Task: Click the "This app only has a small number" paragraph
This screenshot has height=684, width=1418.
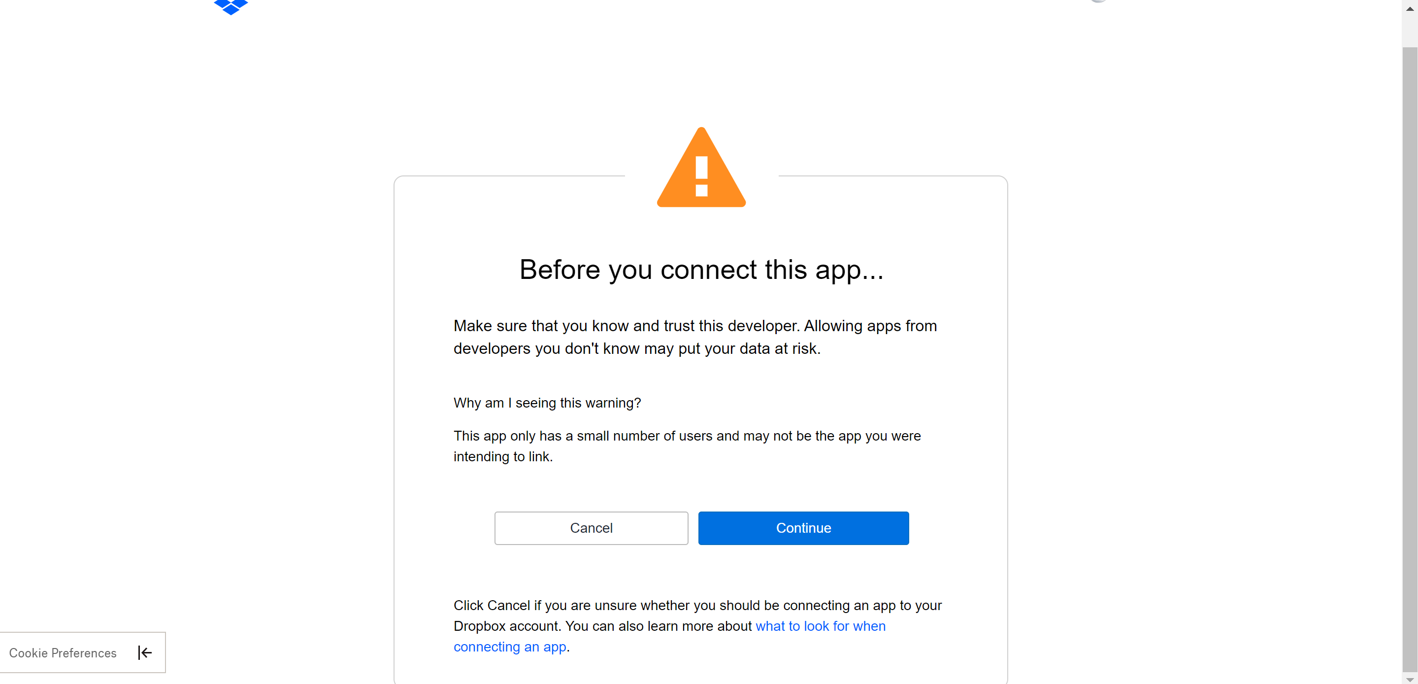Action: (687, 446)
